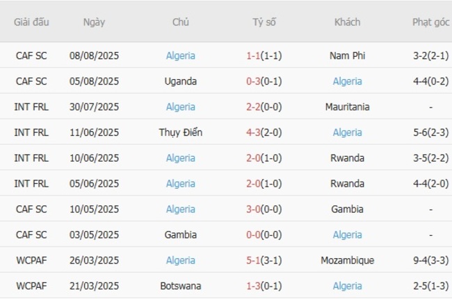Select the "Khách" column header

[347, 22]
